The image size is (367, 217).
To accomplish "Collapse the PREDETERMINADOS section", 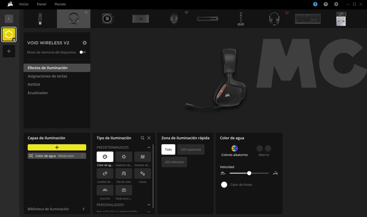I will (x=149, y=147).
